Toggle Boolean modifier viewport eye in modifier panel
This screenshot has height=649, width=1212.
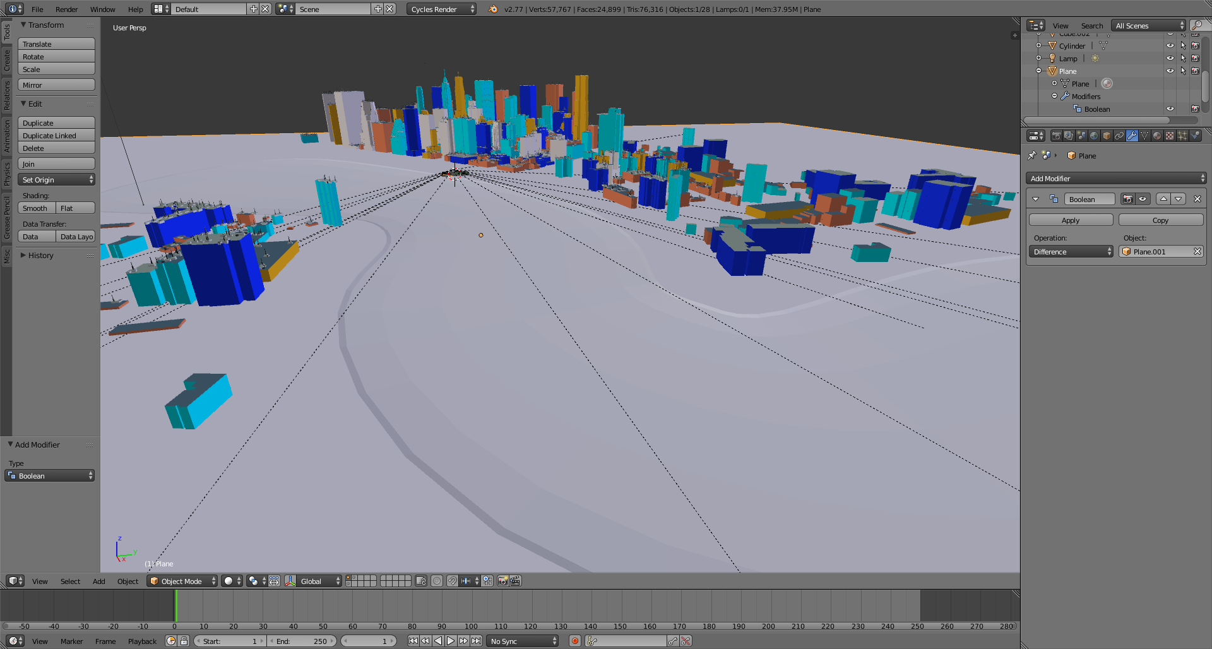1143,199
